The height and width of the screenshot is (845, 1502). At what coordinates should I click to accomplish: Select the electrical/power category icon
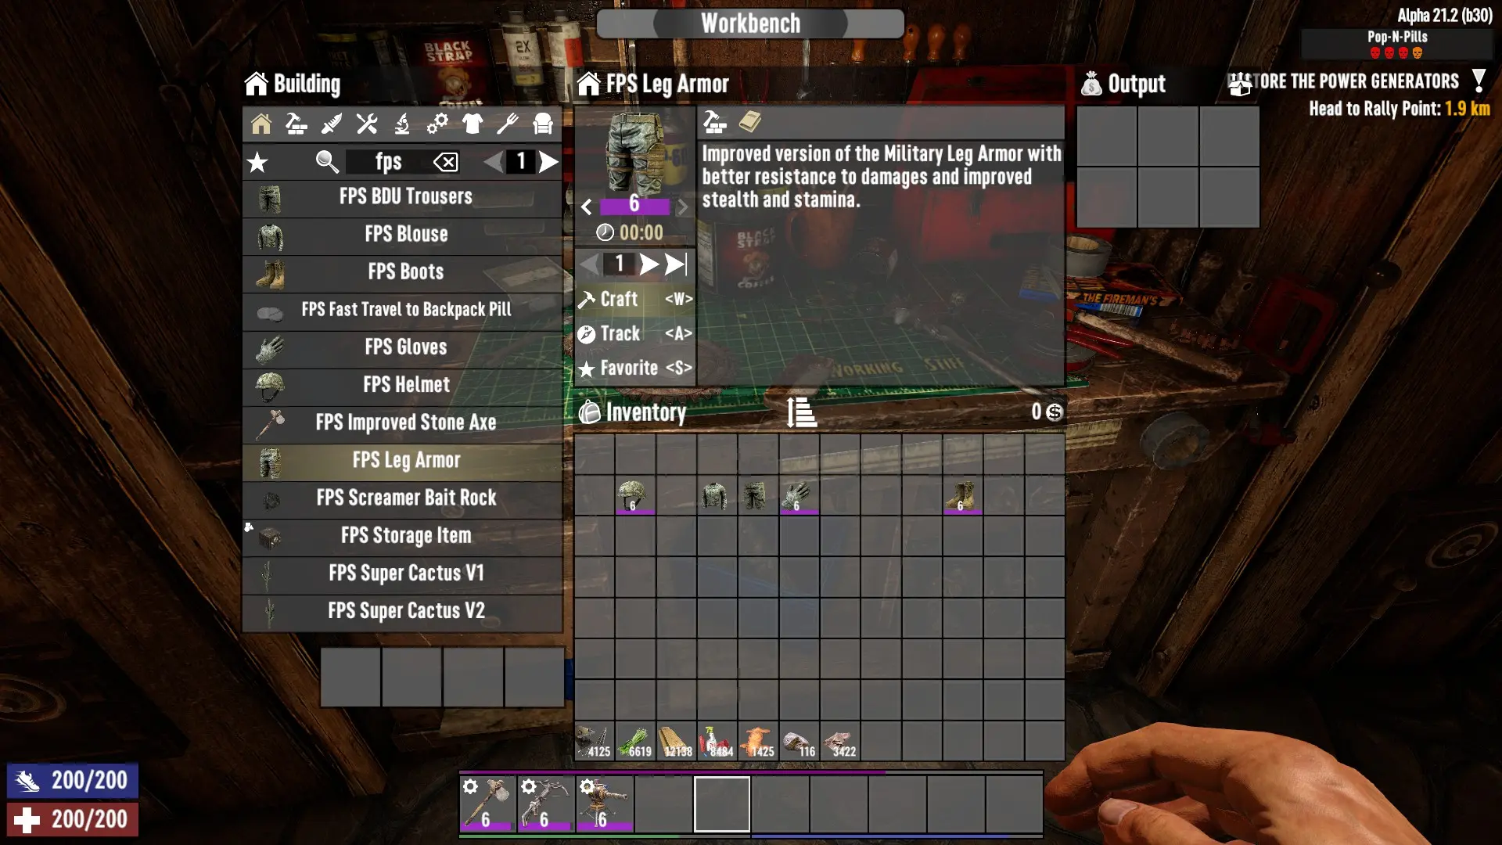click(x=437, y=124)
